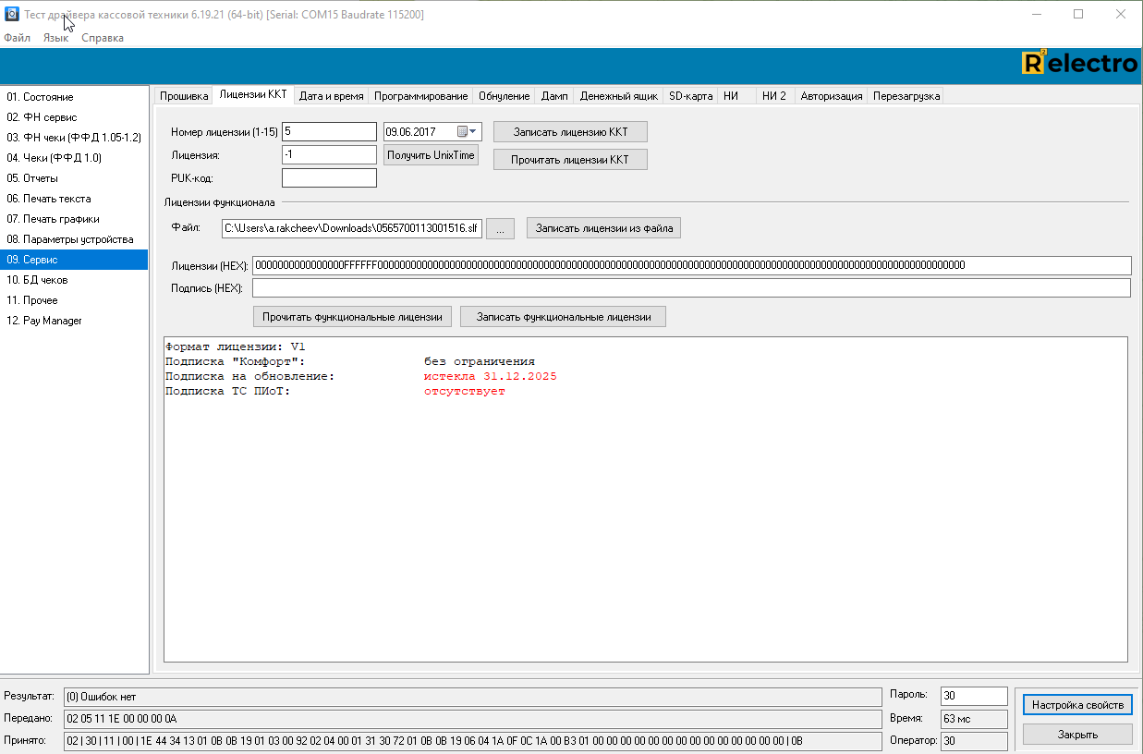The height and width of the screenshot is (754, 1143).
Task: Click the Настройка свойств button
Action: coord(1077,705)
